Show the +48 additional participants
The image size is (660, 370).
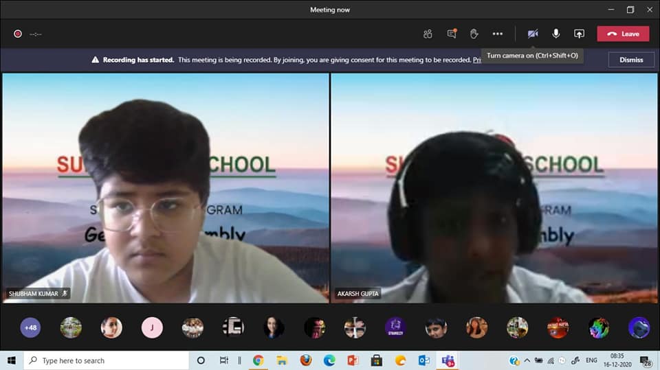pos(30,327)
